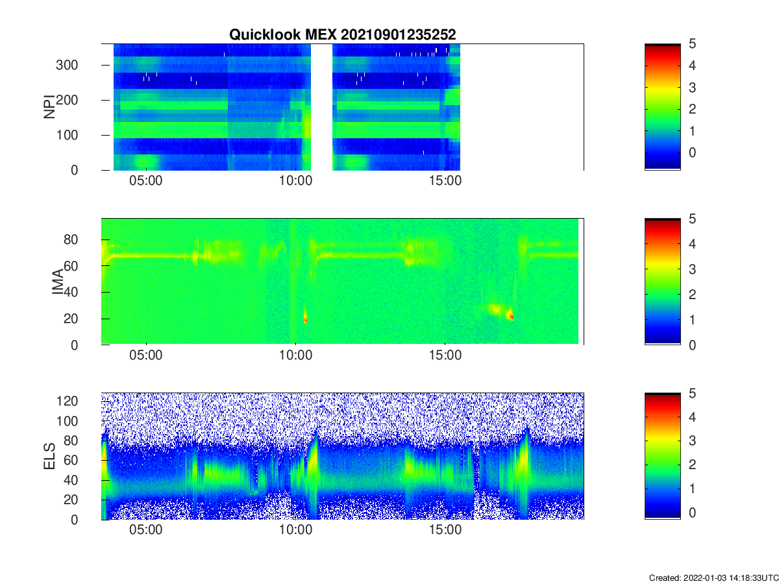
Task: Click the IMA ion spectrogram plot
Action: point(343,282)
